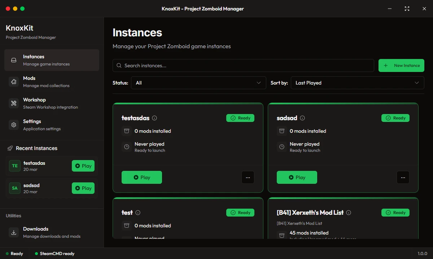Click the Settings gear icon
The height and width of the screenshot is (259, 433).
14,125
